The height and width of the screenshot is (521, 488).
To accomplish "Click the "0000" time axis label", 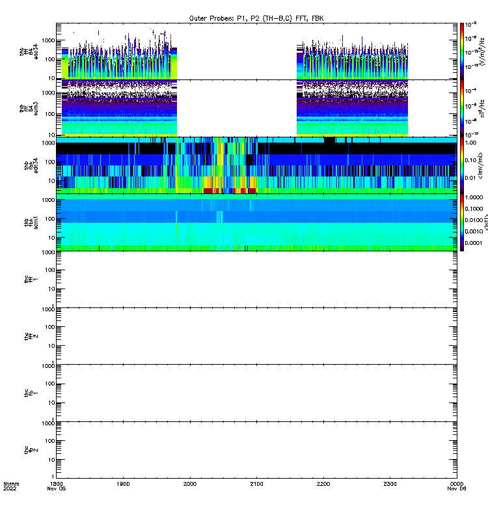I will (457, 484).
